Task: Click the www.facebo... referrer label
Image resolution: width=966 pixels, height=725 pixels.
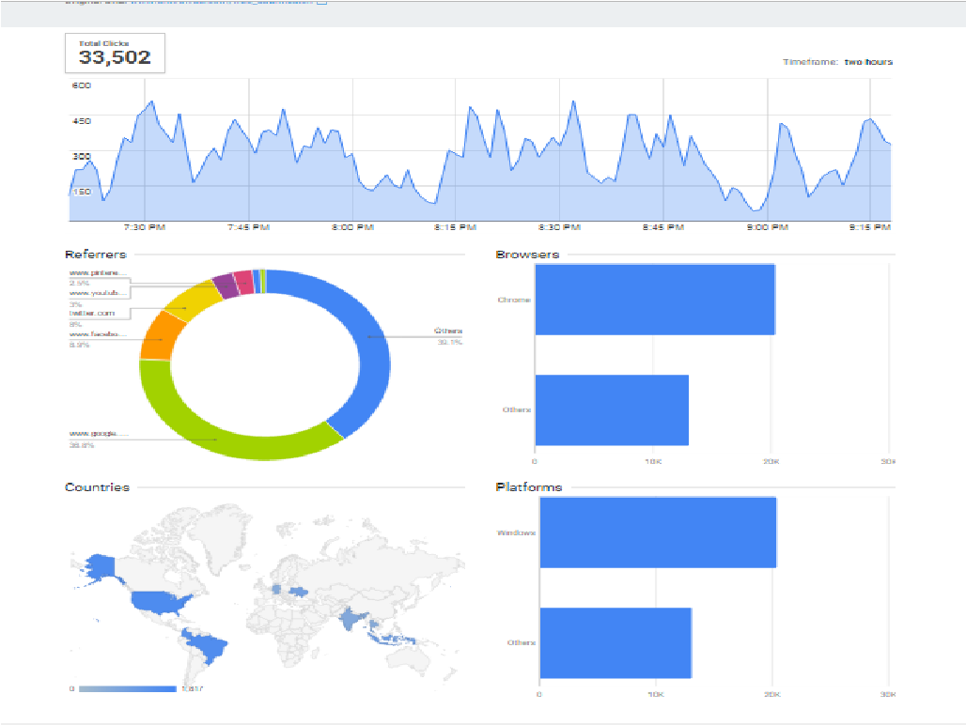Action: [x=97, y=334]
